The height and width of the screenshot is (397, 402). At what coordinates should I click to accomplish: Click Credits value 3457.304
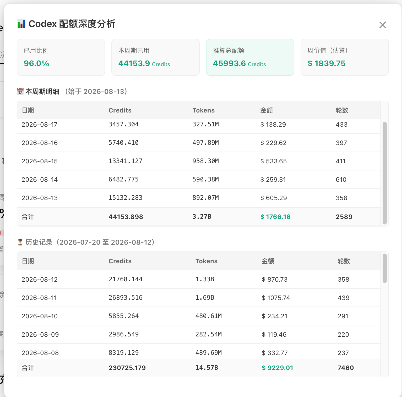point(123,124)
